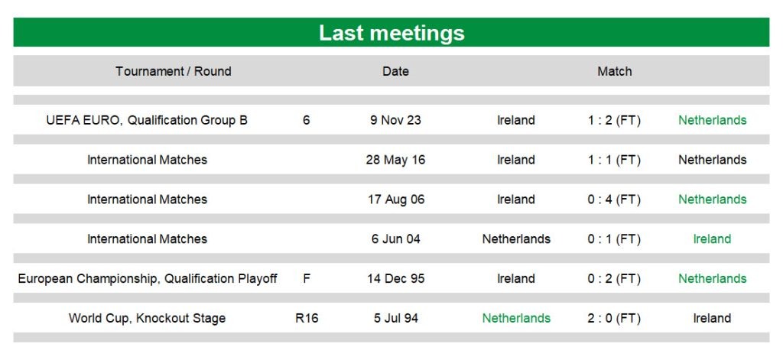
Task: Select Ireland in the 17 Aug 06 row
Action: (x=516, y=199)
